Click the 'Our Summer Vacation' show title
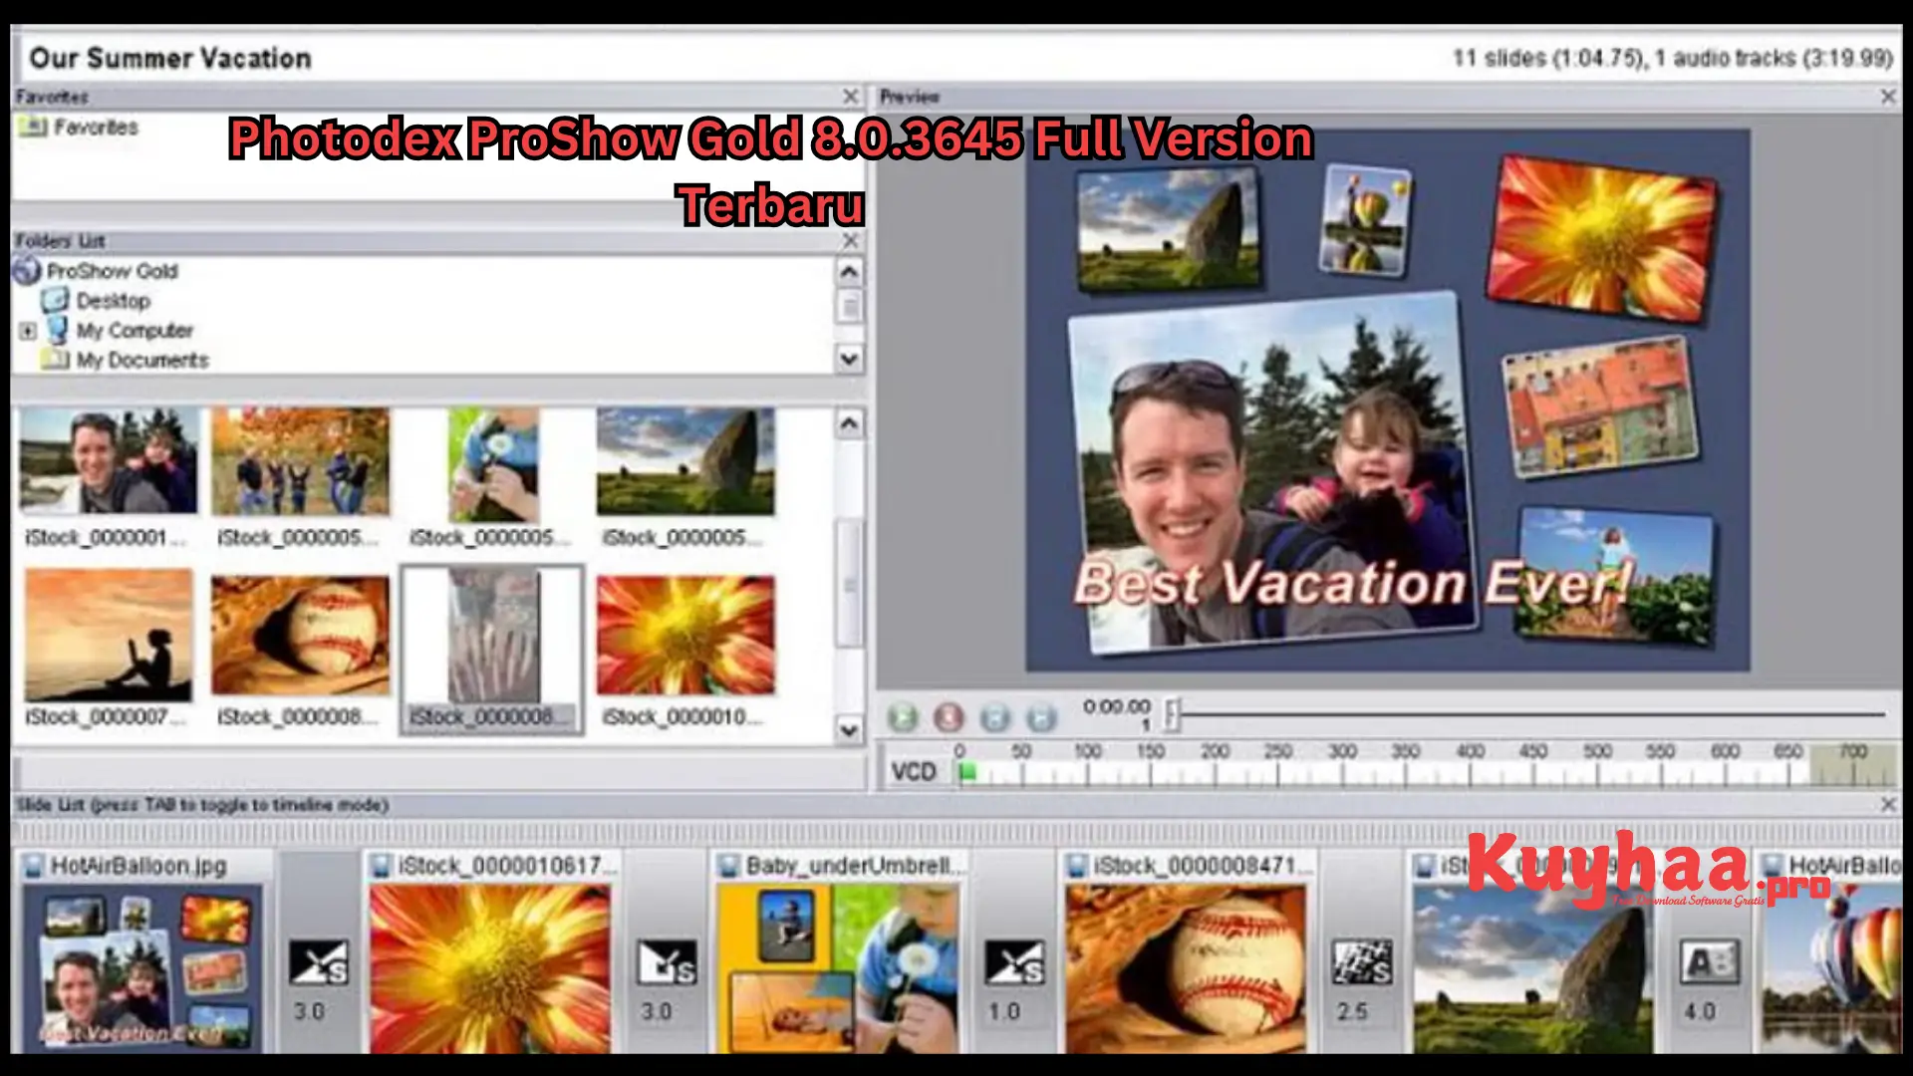 pyautogui.click(x=170, y=58)
